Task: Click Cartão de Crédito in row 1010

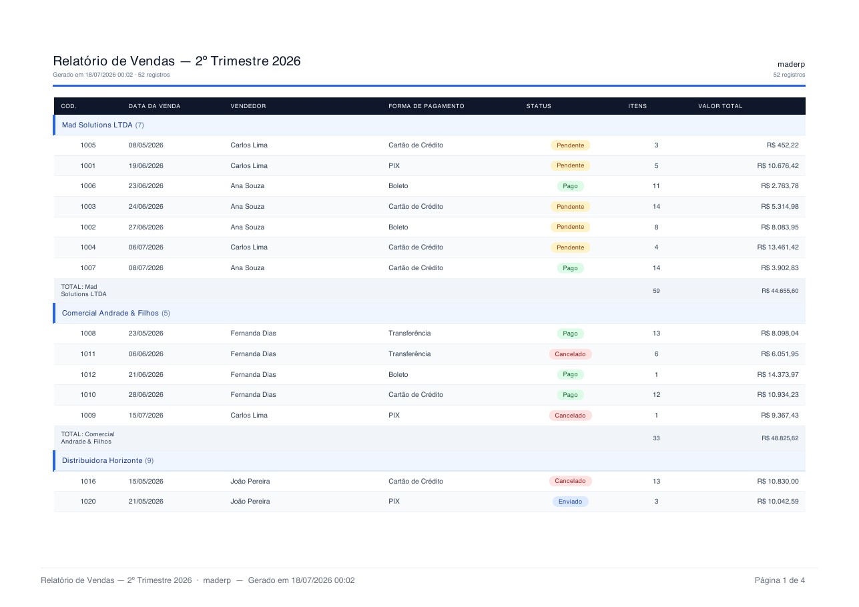Action: click(x=416, y=395)
